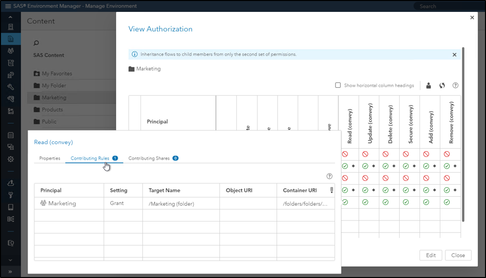Click the gear icon in left sidebar
Image resolution: width=486 pixels, height=278 pixels.
click(x=10, y=159)
